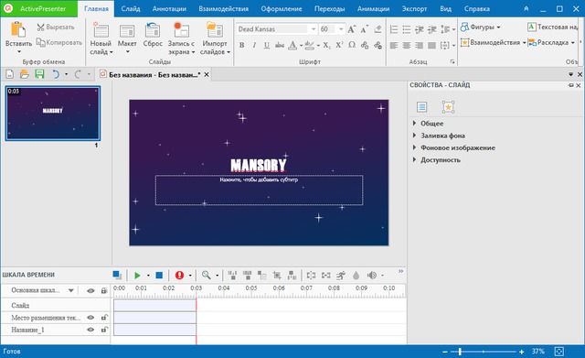Open the font size 60 dropdown
Viewport: 585px width, 358px height.
(341, 29)
